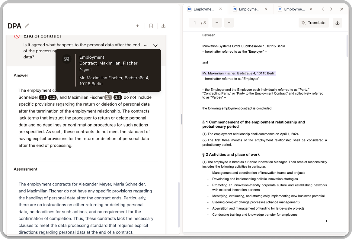
Task: Click the Translate button
Action: [314, 23]
